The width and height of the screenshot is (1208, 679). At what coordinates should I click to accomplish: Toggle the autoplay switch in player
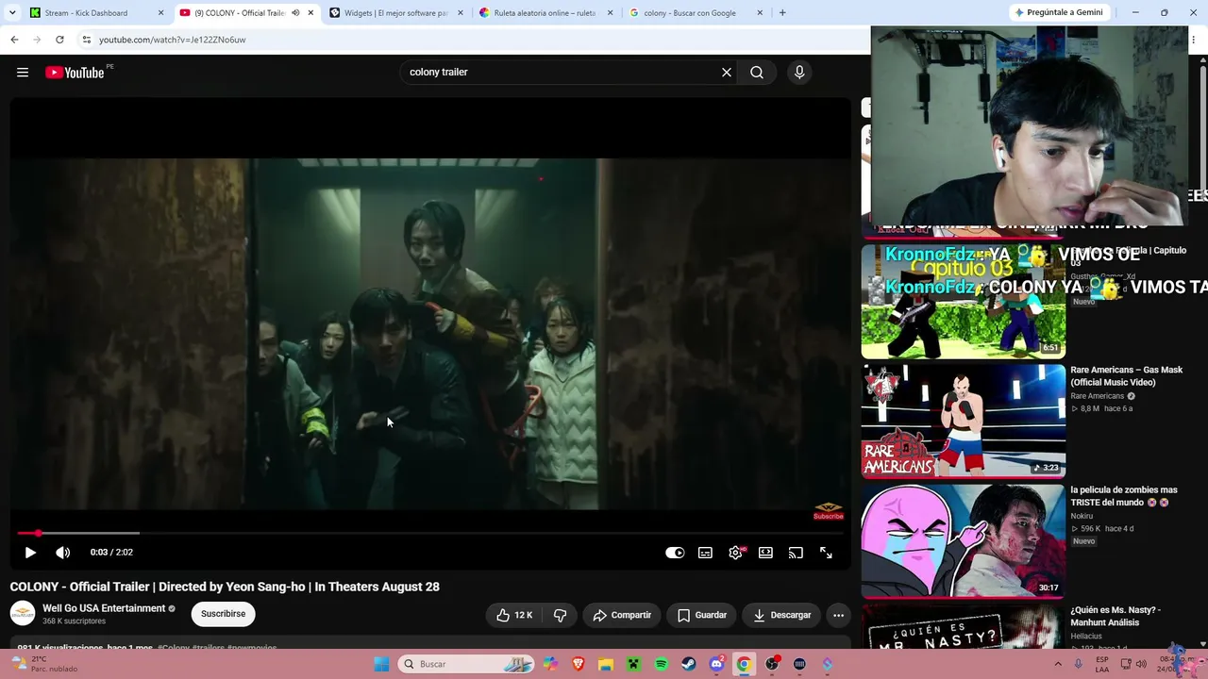point(675,553)
